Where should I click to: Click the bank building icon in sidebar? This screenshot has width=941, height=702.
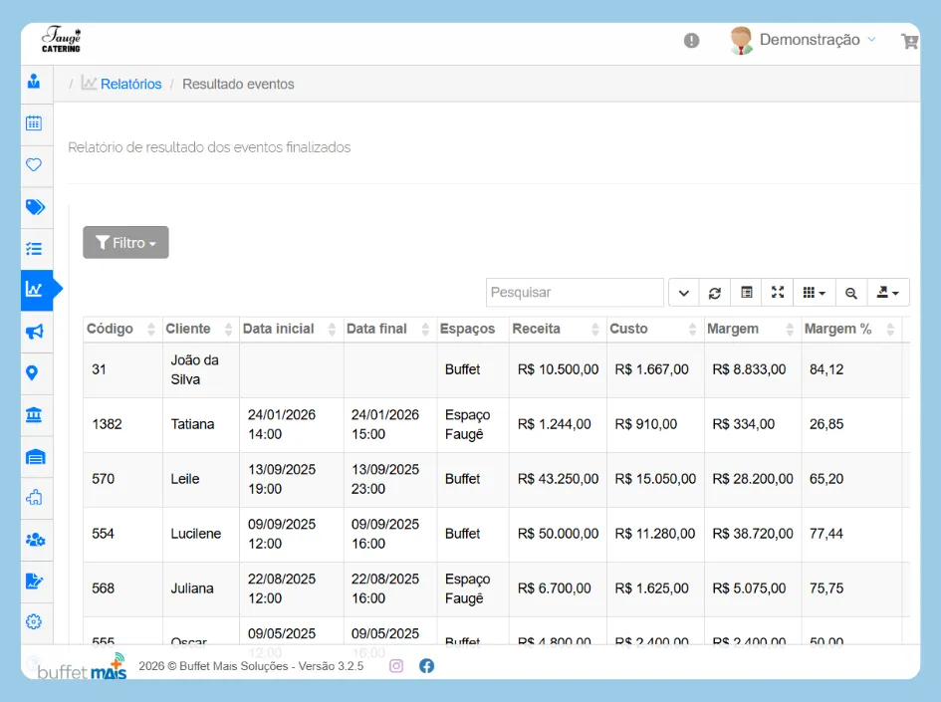coord(34,415)
